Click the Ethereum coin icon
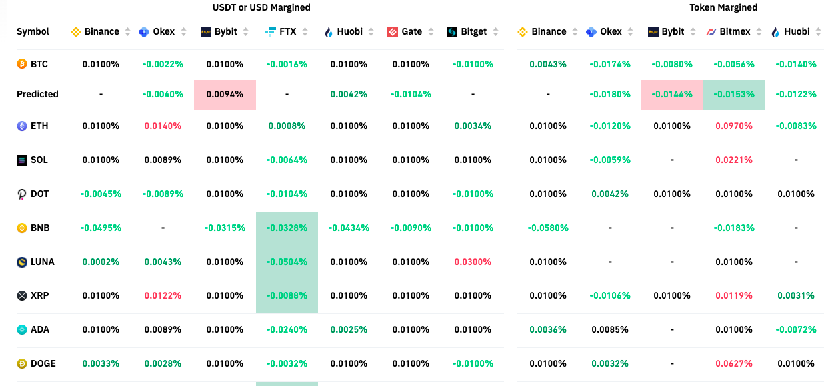 click(22, 126)
